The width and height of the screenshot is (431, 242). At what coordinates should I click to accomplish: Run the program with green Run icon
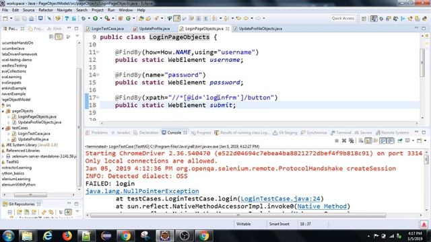(96, 18)
